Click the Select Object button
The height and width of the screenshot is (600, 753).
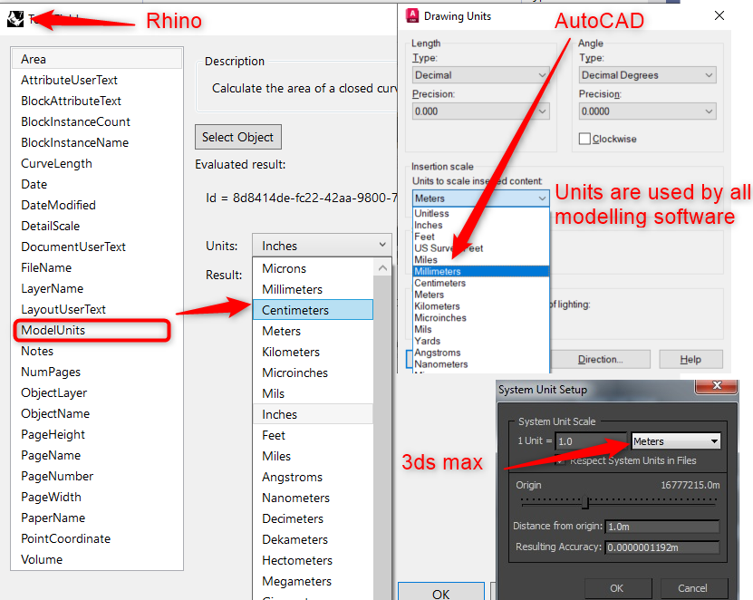tap(237, 137)
